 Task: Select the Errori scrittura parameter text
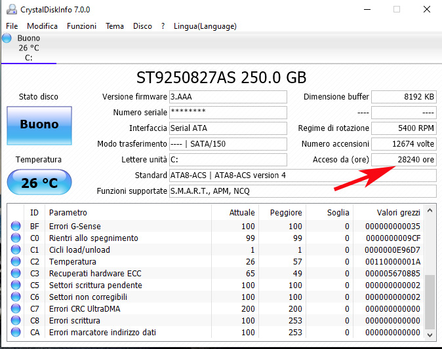(74, 321)
